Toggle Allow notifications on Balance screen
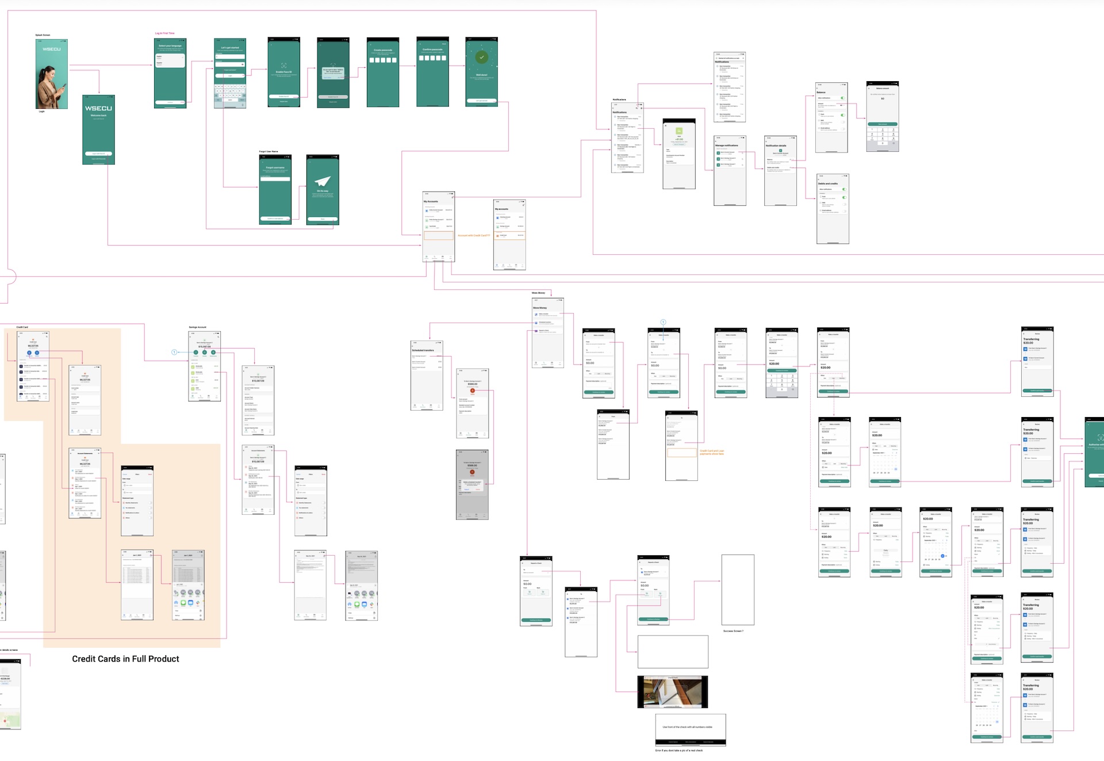This screenshot has height=761, width=1104. 842,98
